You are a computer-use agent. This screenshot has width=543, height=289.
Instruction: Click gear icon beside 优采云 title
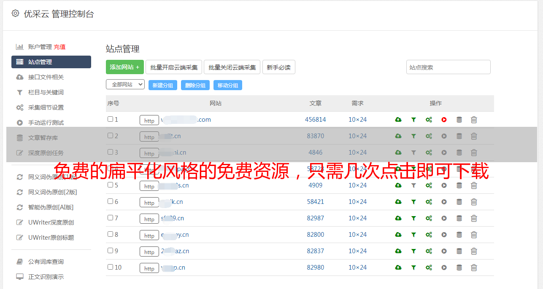pyautogui.click(x=15, y=13)
